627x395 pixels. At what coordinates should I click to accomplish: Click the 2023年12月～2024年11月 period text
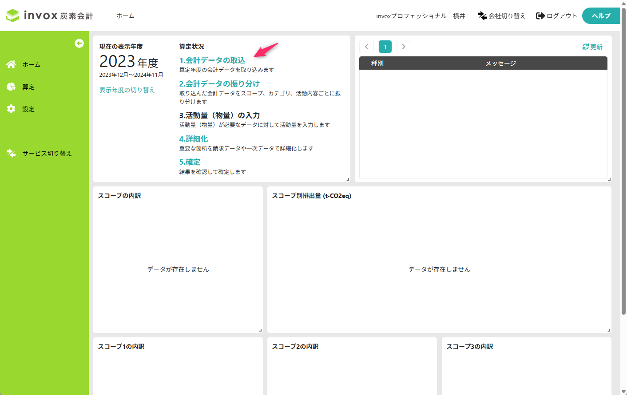131,75
